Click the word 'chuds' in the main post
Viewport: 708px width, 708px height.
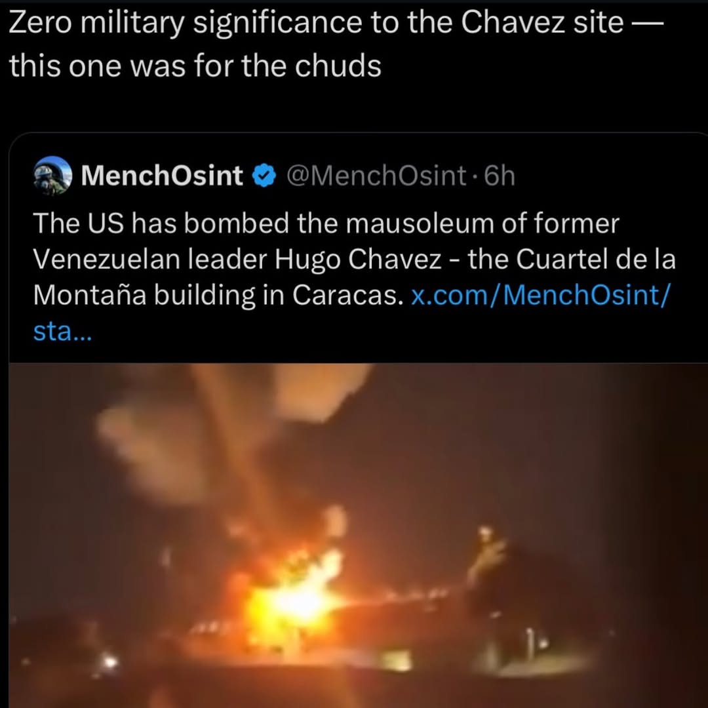pyautogui.click(x=338, y=66)
